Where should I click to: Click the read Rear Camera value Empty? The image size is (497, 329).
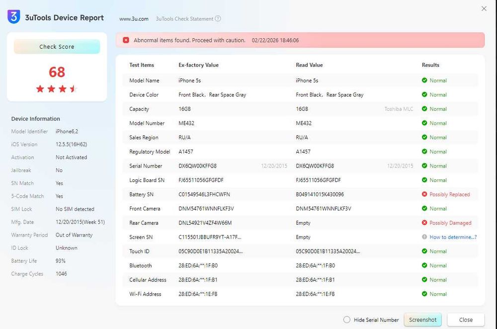(x=303, y=223)
